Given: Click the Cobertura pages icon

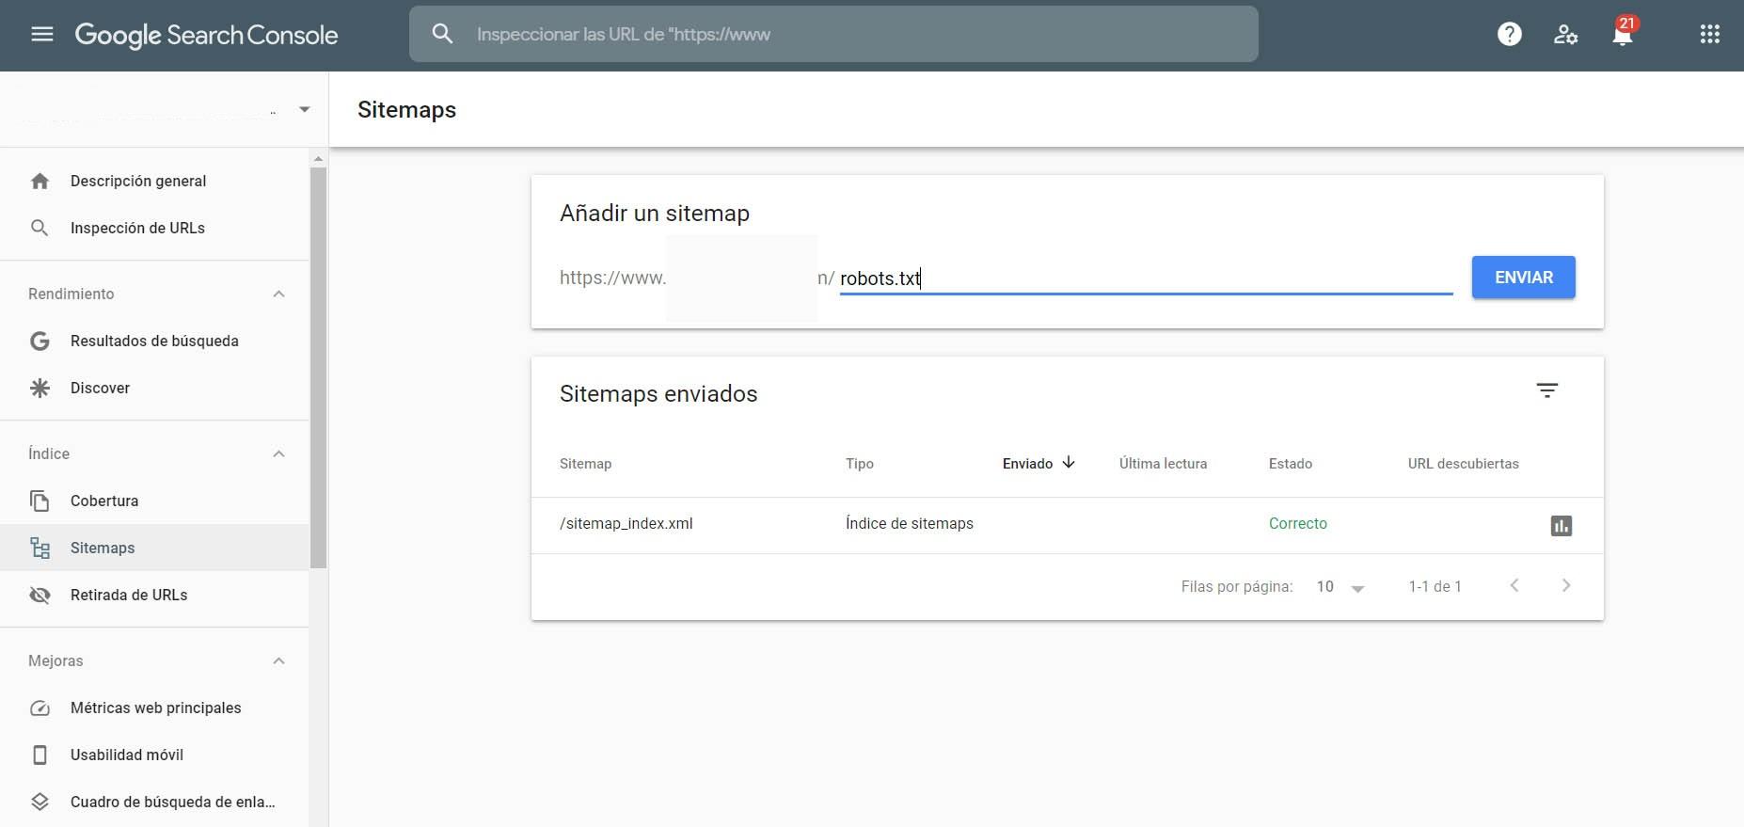Looking at the screenshot, I should tap(40, 501).
